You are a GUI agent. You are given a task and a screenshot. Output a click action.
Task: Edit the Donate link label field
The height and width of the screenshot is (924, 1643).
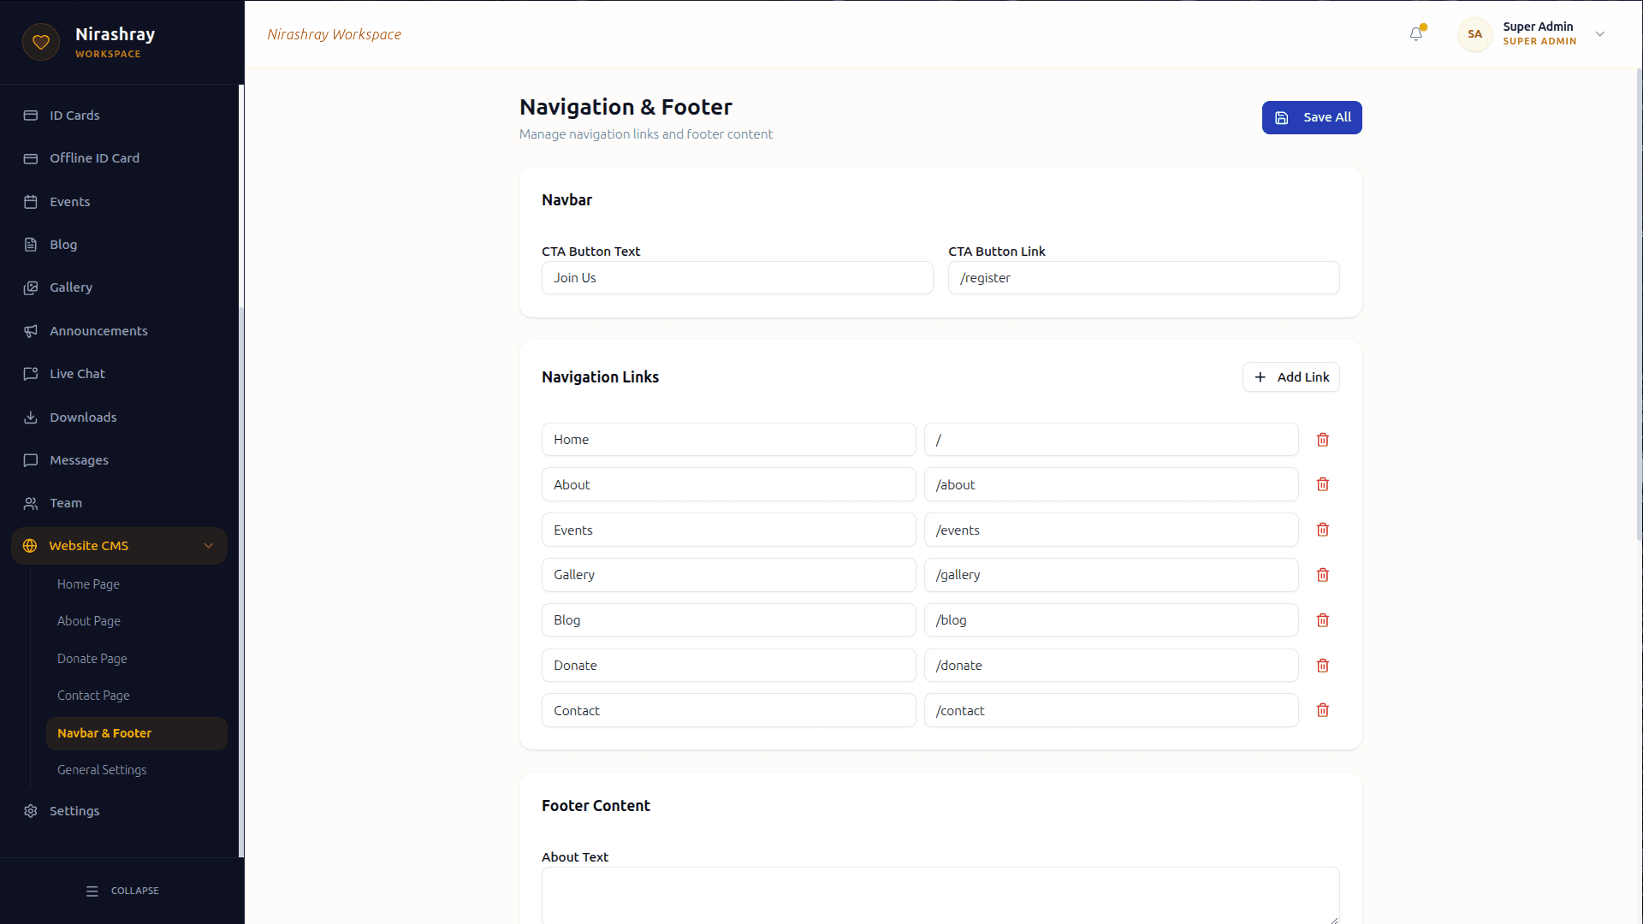pyautogui.click(x=728, y=666)
